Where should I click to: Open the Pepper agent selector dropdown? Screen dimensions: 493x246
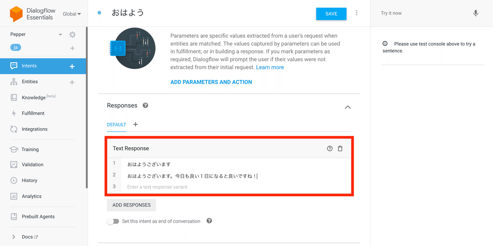coord(60,34)
